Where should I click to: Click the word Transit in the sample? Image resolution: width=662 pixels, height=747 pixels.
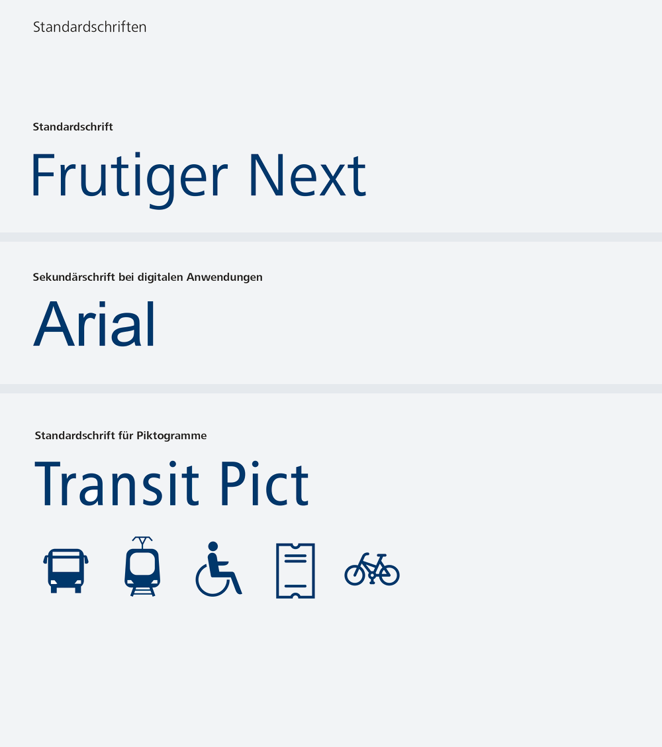(x=117, y=483)
